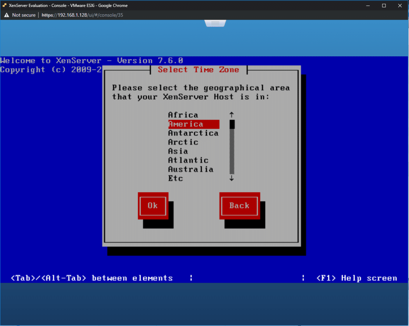Pick the Etc entry in the list
Screen dimensions: 409x326
click(175, 178)
